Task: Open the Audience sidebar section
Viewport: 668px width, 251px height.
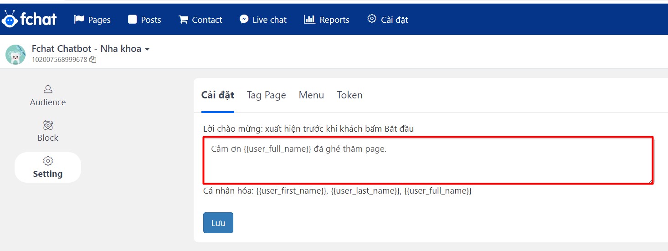Action: [48, 96]
